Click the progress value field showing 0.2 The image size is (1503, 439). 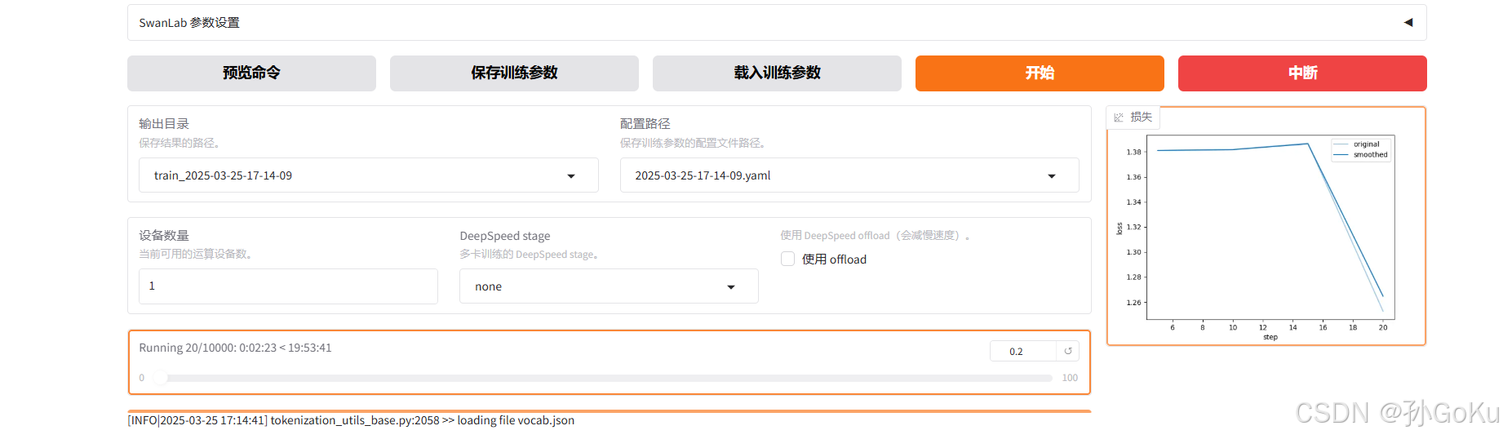(x=1023, y=352)
